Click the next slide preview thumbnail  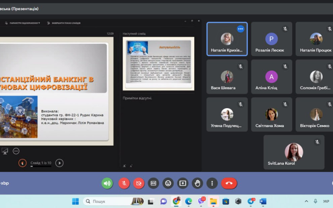click(x=159, y=64)
